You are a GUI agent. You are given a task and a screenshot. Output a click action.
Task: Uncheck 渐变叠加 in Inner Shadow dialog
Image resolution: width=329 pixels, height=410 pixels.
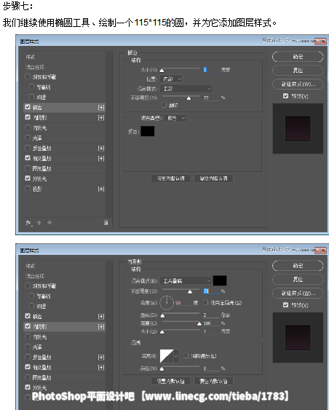tap(28, 367)
